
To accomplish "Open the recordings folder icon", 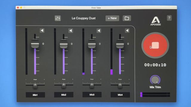I will 127,18.
